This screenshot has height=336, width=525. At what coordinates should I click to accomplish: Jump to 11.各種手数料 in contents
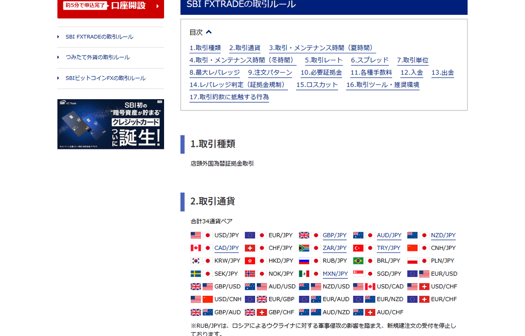(x=371, y=73)
